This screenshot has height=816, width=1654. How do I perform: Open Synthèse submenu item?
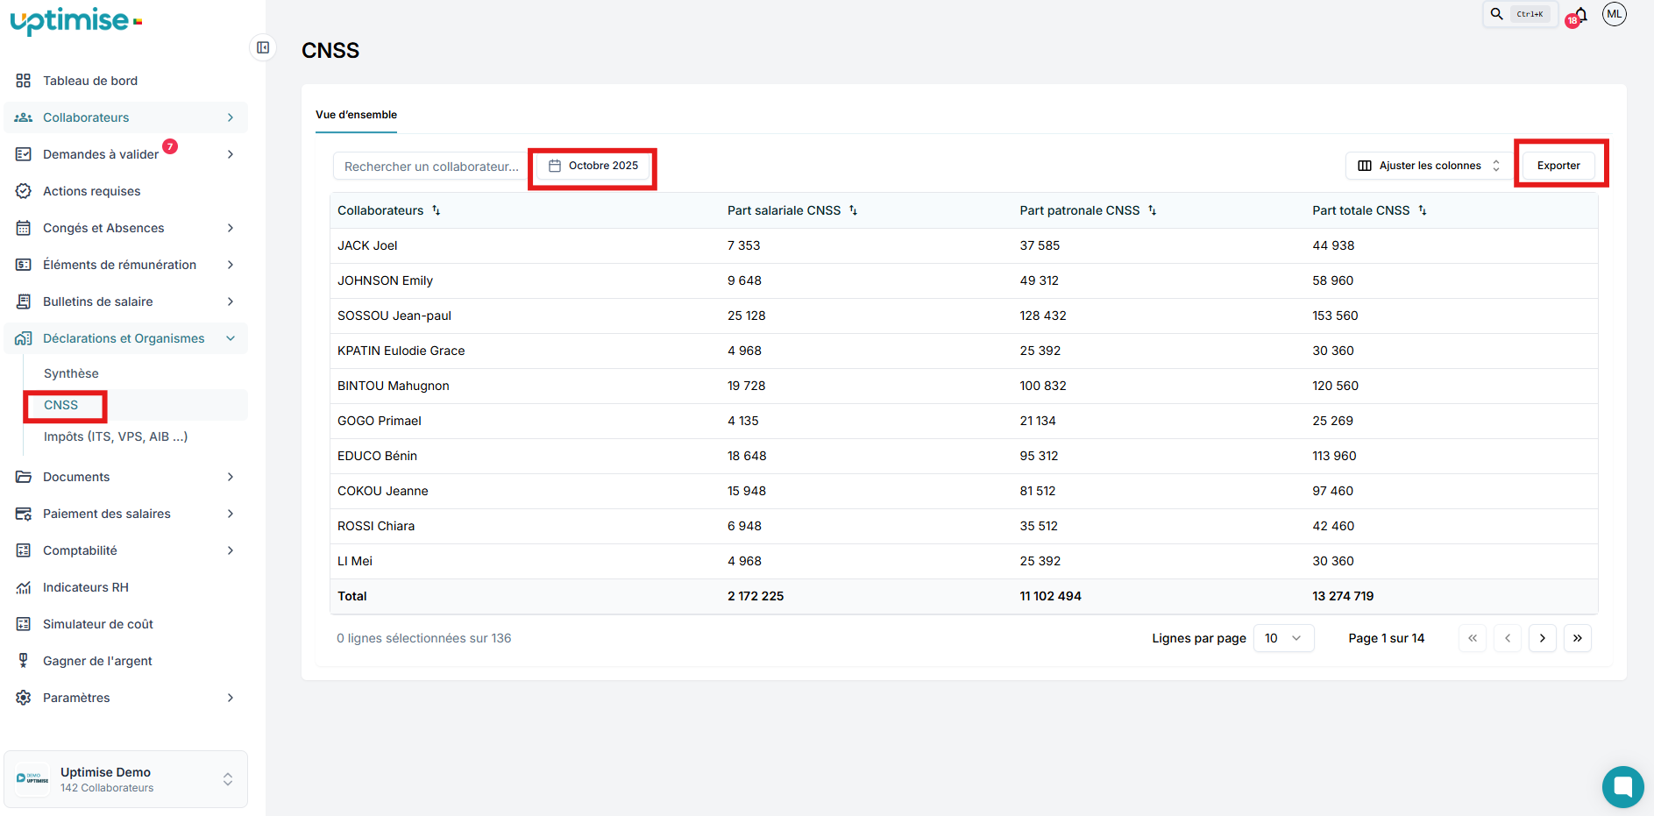coord(71,373)
